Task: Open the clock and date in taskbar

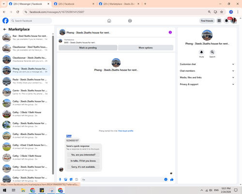Action: click(226, 190)
